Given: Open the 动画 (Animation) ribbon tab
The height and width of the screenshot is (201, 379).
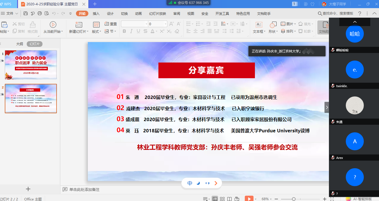Looking at the screenshot, I should (x=138, y=14).
